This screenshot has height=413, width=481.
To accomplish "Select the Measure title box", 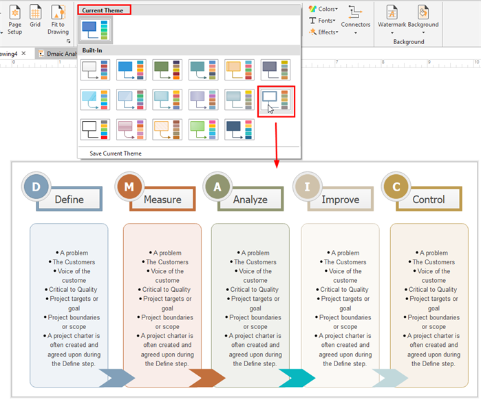I will [162, 199].
